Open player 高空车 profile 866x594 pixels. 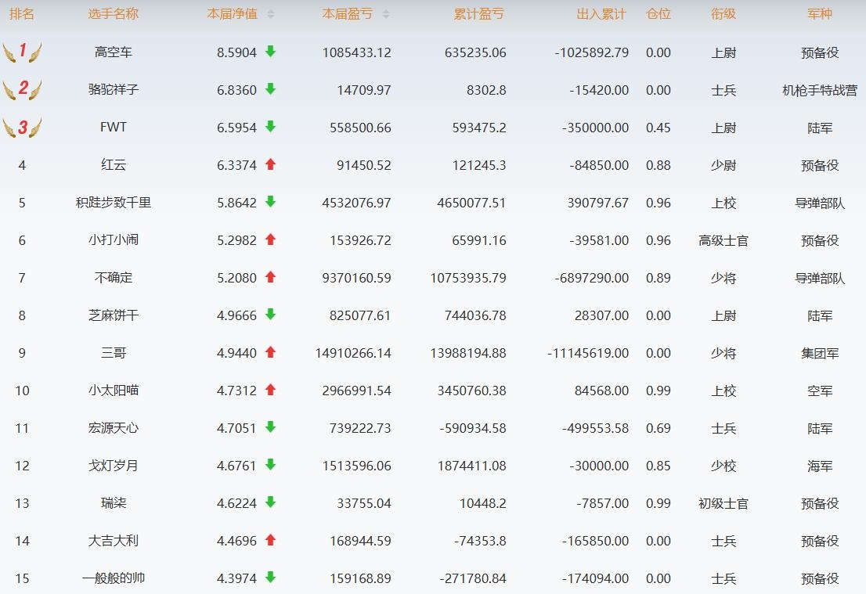coord(114,52)
